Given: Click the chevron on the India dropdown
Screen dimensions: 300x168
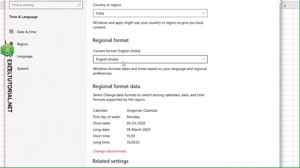Looking at the screenshot, I should tap(203, 13).
